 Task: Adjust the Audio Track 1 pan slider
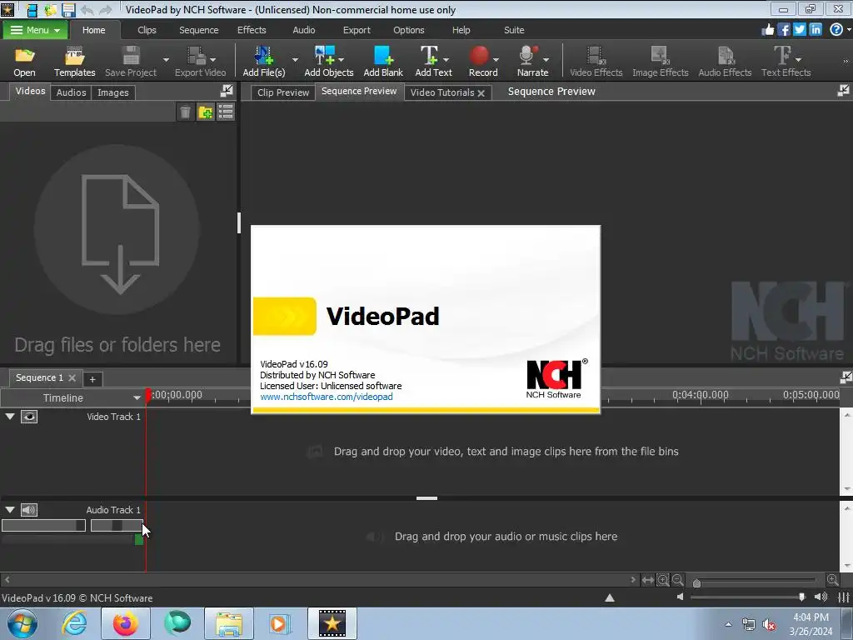point(117,525)
